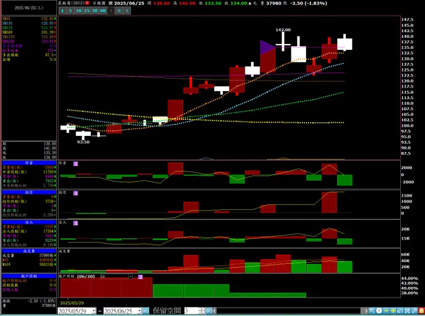Viewport: 425px width, 316px height.
Task: Click GO button next to date range
Action: pyautogui.click(x=146, y=311)
